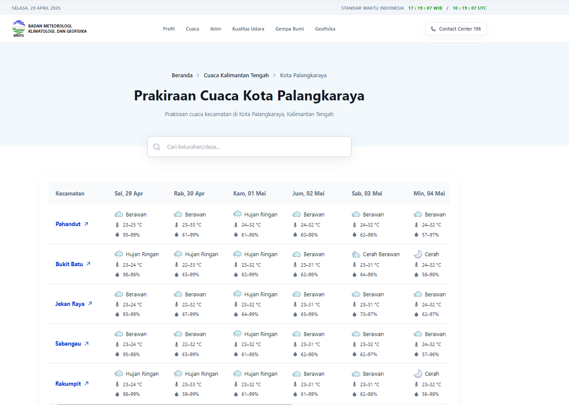Click Cerah Berawan icon for Bukit Batu Saturday
Image resolution: width=569 pixels, height=405 pixels.
pyautogui.click(x=356, y=254)
